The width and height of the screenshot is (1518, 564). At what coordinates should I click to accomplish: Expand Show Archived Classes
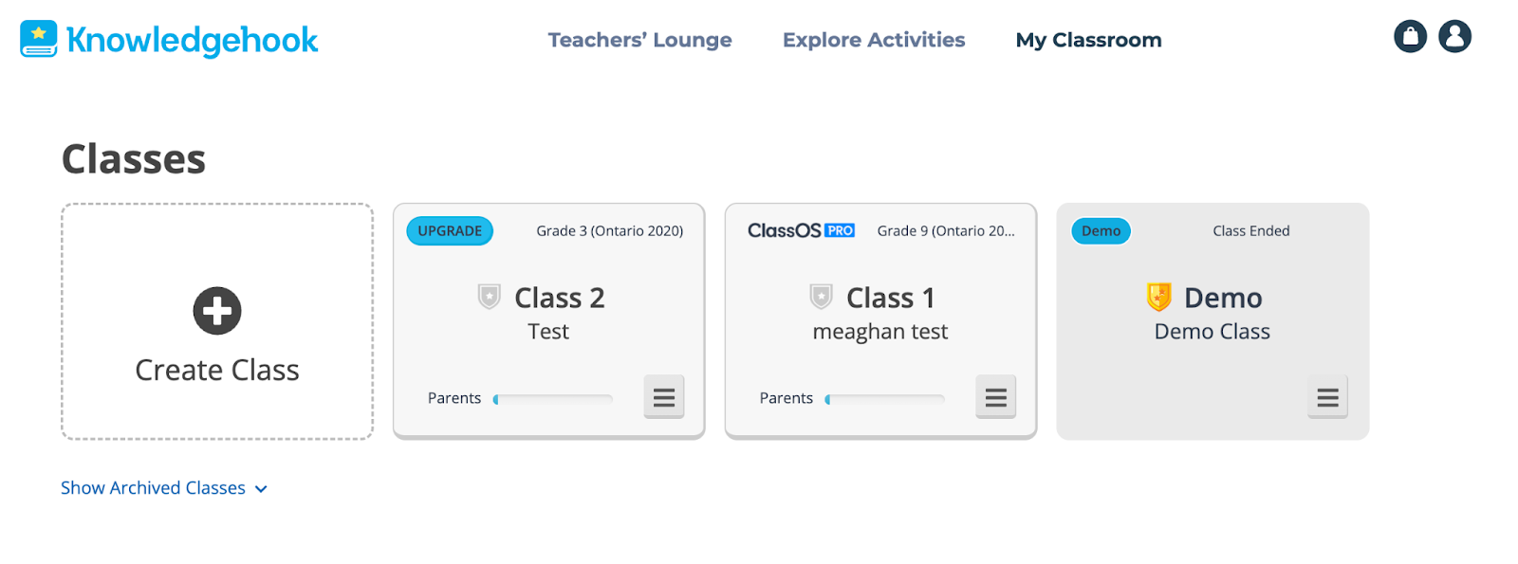(x=164, y=487)
